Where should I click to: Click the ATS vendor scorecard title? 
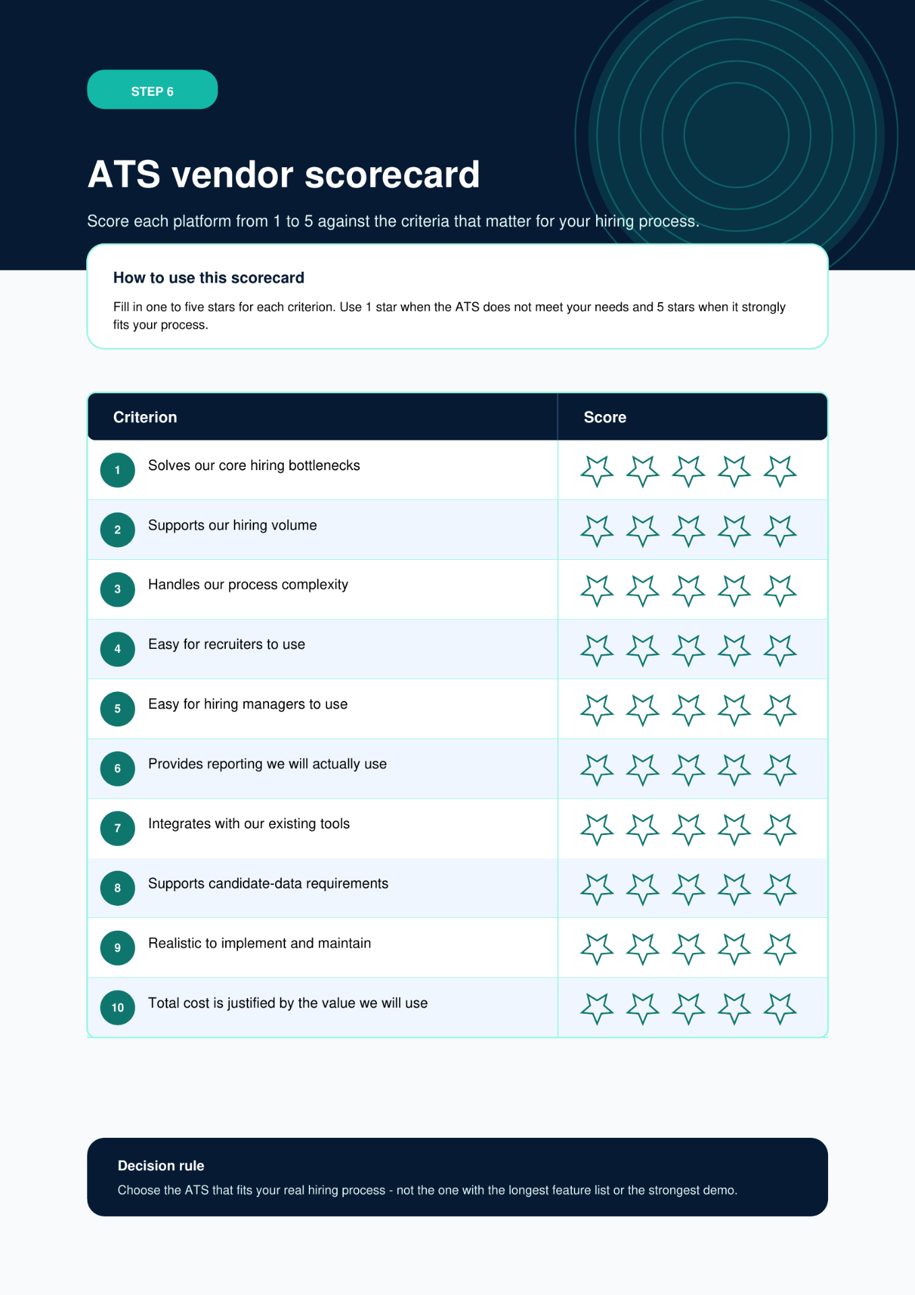(284, 175)
